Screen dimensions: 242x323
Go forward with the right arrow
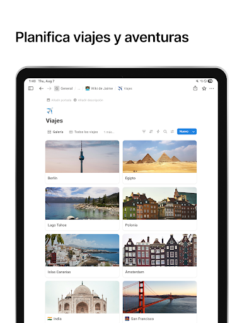(49, 88)
